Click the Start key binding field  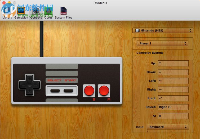(x=173, y=98)
